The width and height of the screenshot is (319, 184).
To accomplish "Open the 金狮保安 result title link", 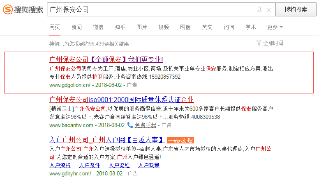I will point(106,59).
